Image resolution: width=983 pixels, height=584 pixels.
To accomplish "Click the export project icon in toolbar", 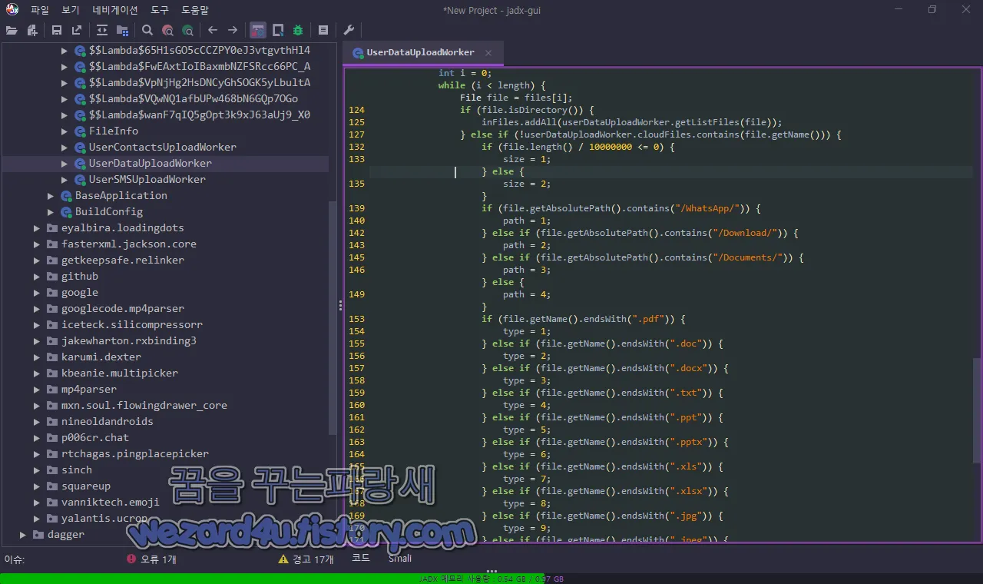I will [77, 30].
